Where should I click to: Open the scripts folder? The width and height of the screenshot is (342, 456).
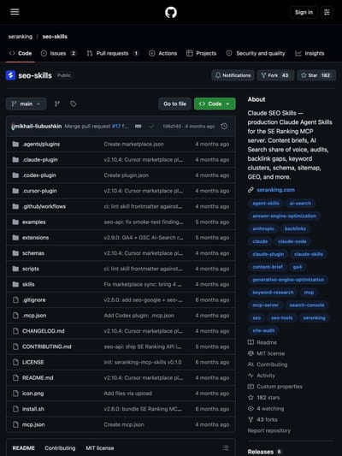(x=31, y=269)
